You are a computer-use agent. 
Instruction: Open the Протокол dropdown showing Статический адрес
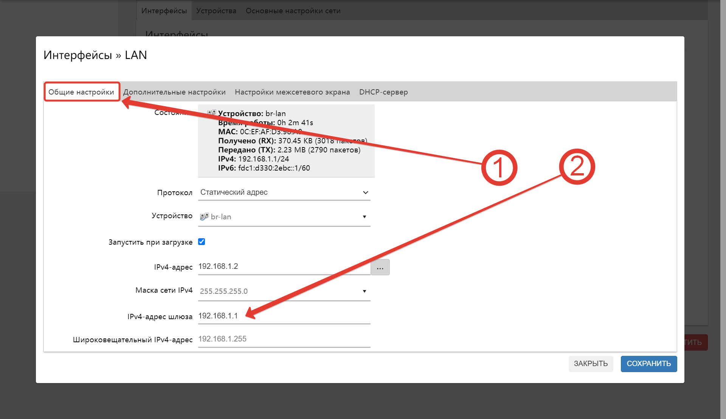284,192
